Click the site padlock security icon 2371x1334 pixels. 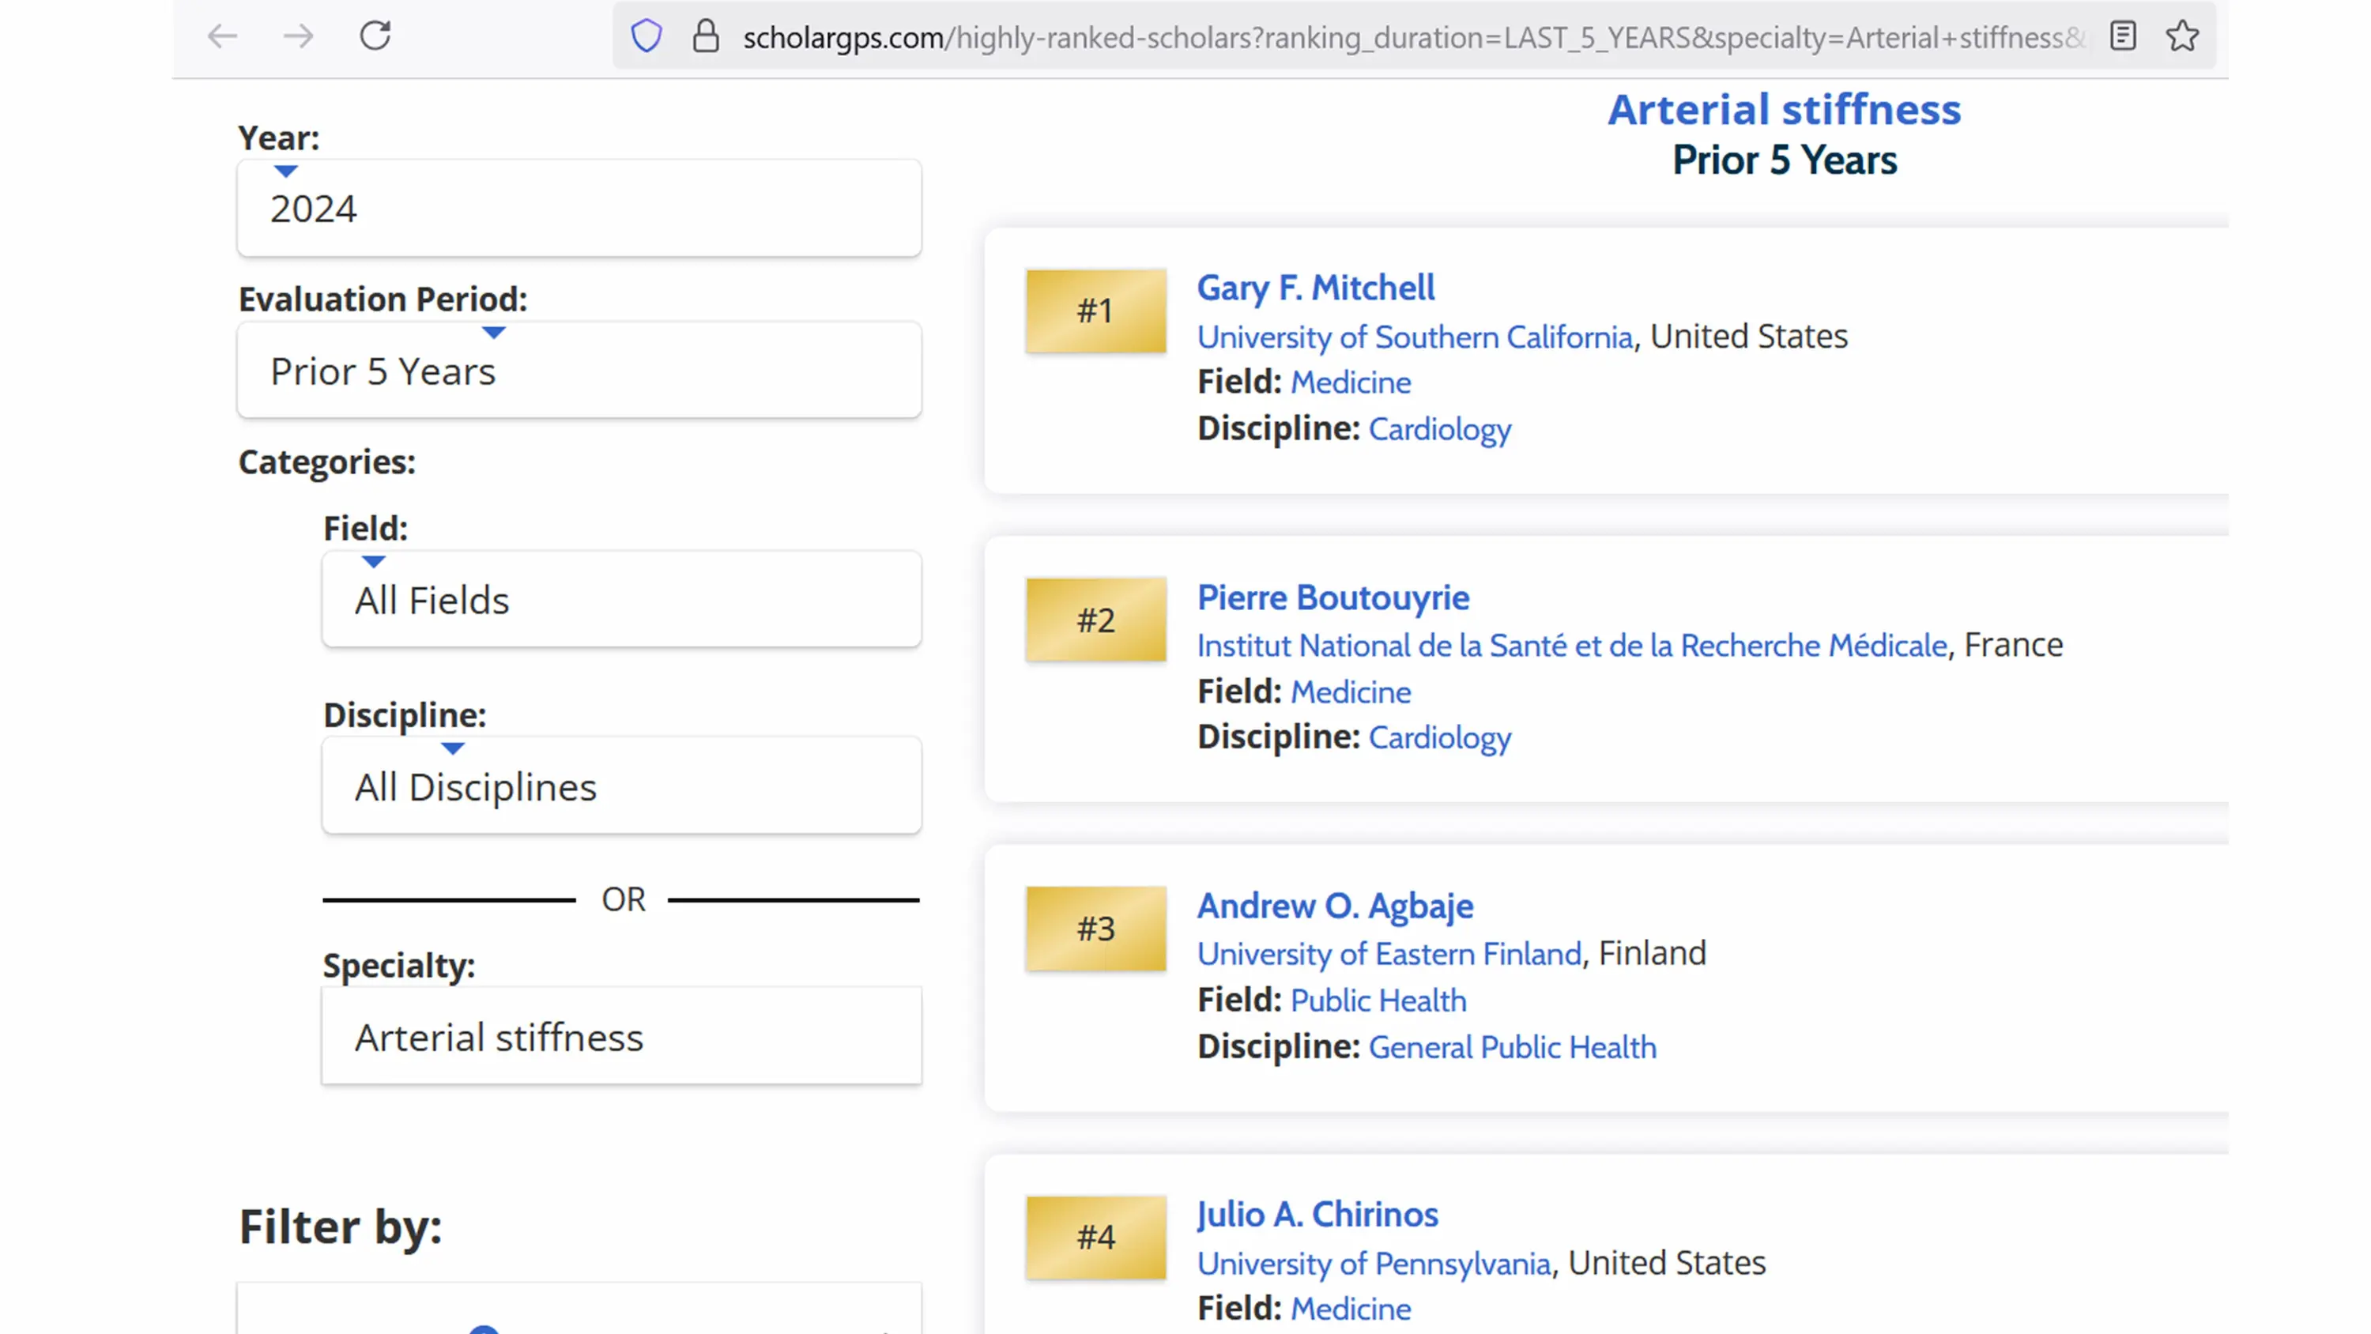click(706, 37)
